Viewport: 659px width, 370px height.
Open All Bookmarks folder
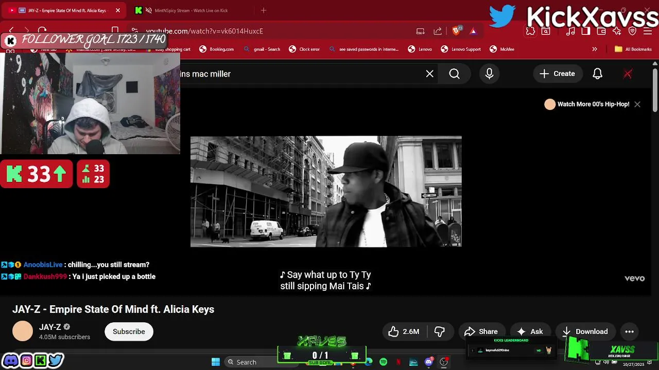coord(633,49)
